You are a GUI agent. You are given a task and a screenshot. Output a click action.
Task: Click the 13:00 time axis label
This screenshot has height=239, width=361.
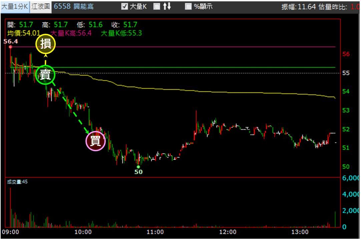click(x=300, y=232)
